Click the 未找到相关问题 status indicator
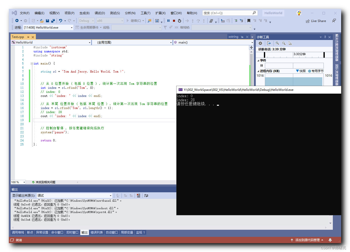The width and height of the screenshot is (350, 252). 44,182
